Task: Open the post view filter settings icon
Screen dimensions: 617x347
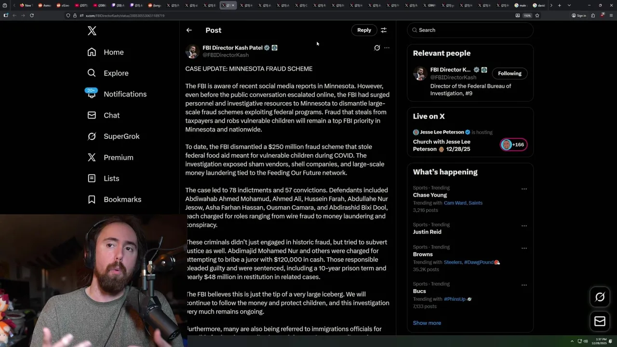Action: point(384,30)
